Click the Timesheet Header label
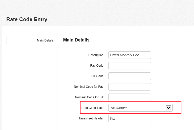The image size is (194, 130). (91, 118)
